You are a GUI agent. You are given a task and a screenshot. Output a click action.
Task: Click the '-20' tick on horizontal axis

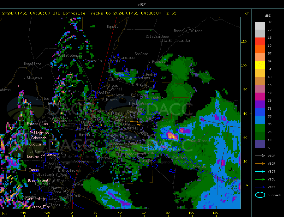pos(47,213)
